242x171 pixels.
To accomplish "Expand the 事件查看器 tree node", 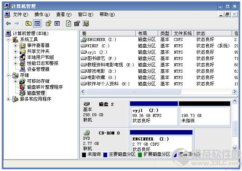I will click(15, 45).
